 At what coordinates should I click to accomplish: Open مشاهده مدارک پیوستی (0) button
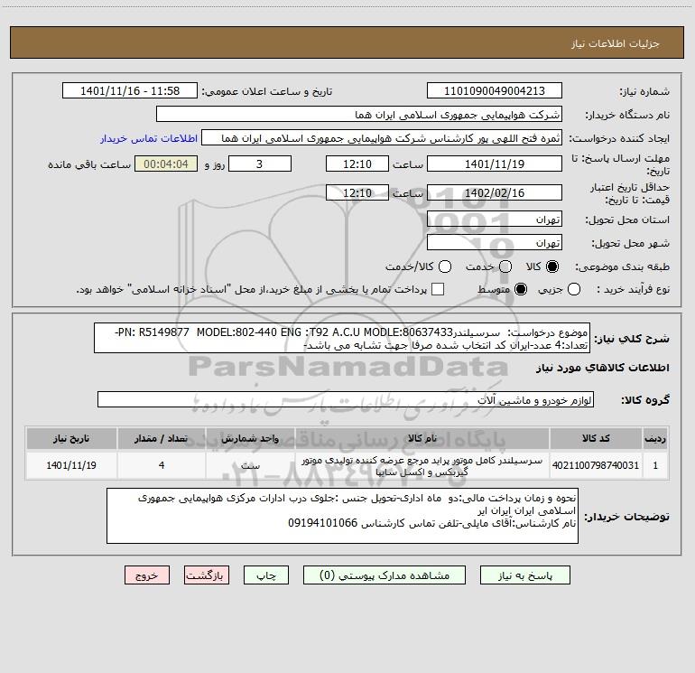click(385, 575)
